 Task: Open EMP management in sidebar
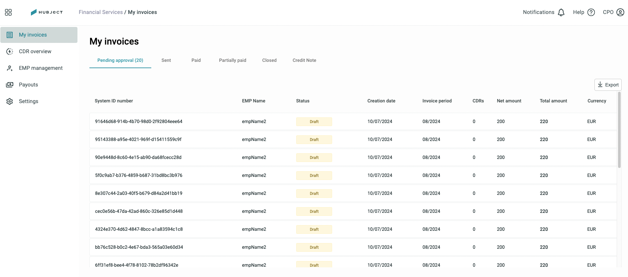39,68
